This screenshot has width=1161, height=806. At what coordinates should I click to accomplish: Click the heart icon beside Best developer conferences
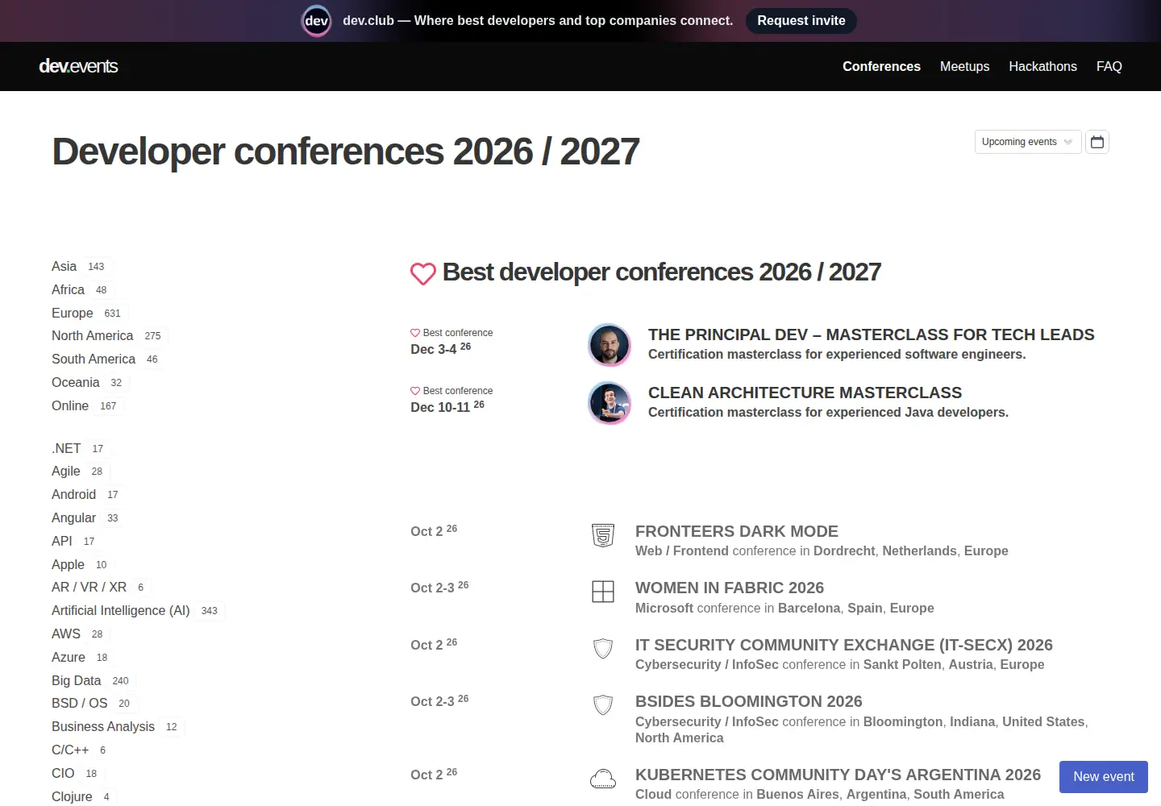tap(423, 274)
